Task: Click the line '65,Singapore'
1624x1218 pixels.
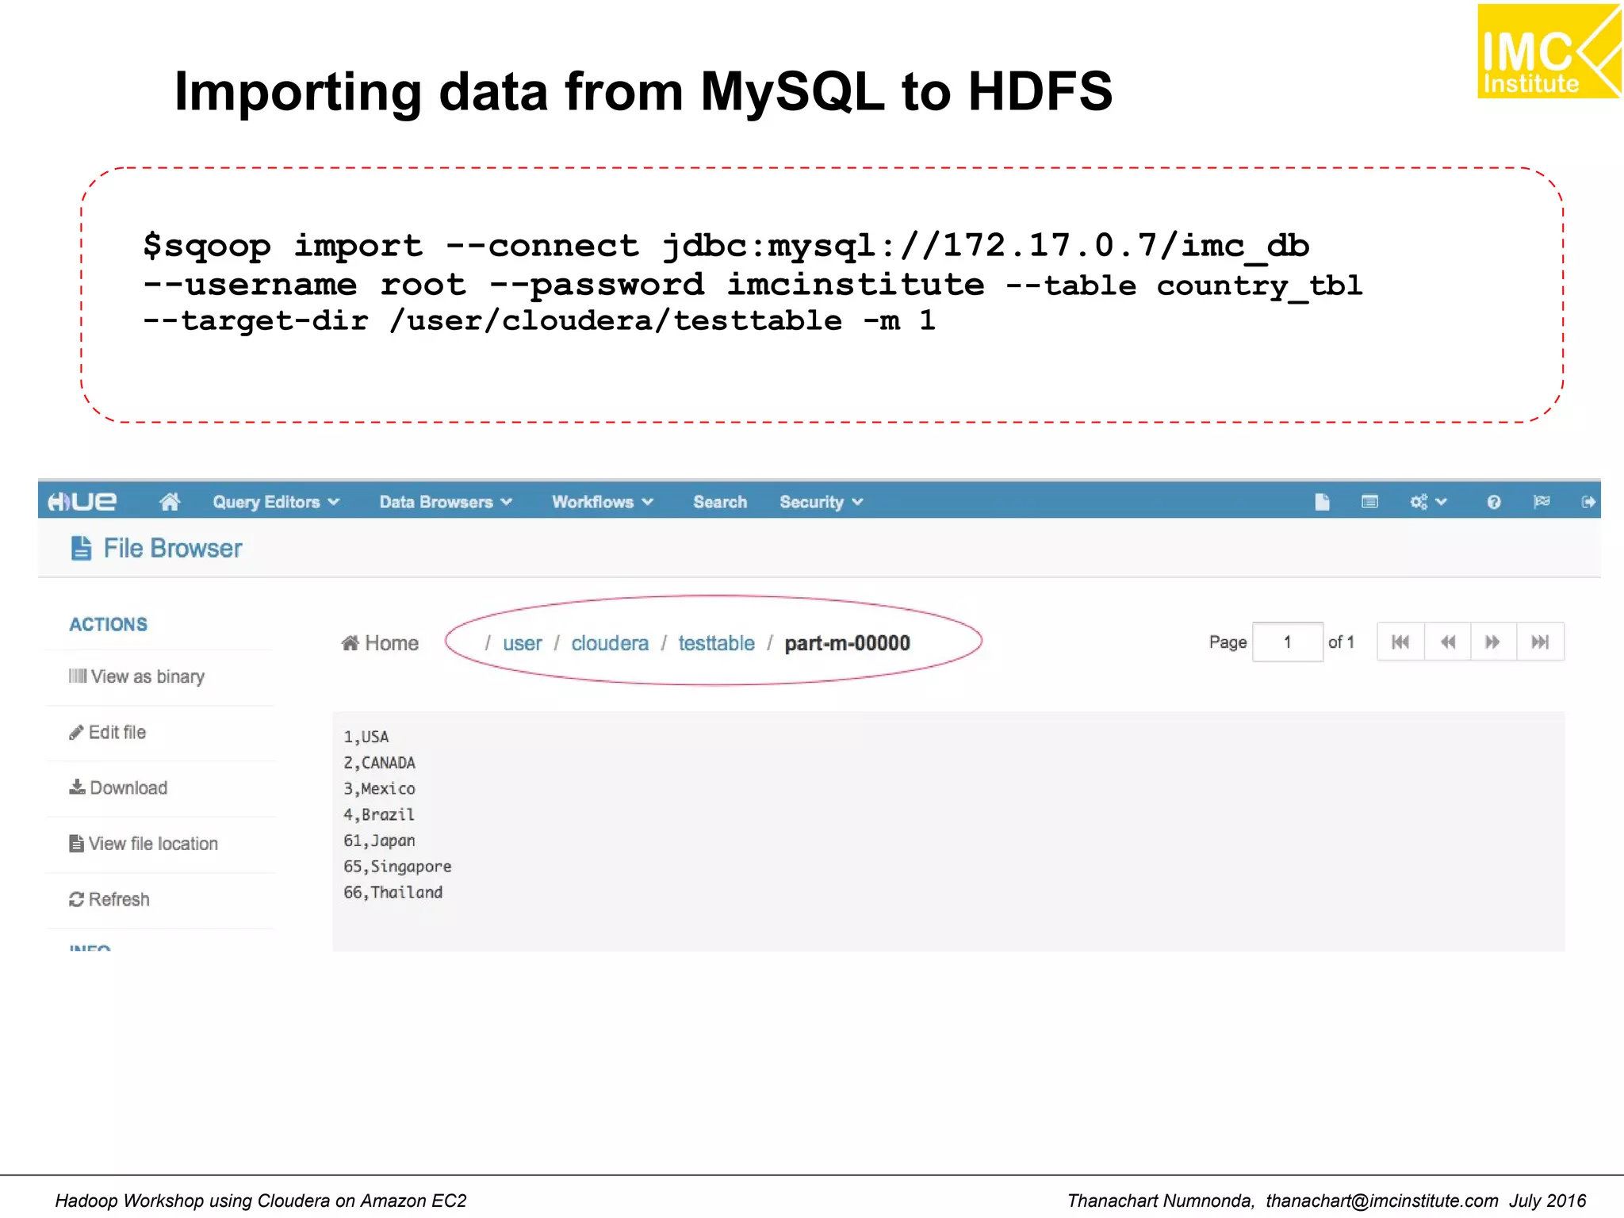Action: (397, 867)
